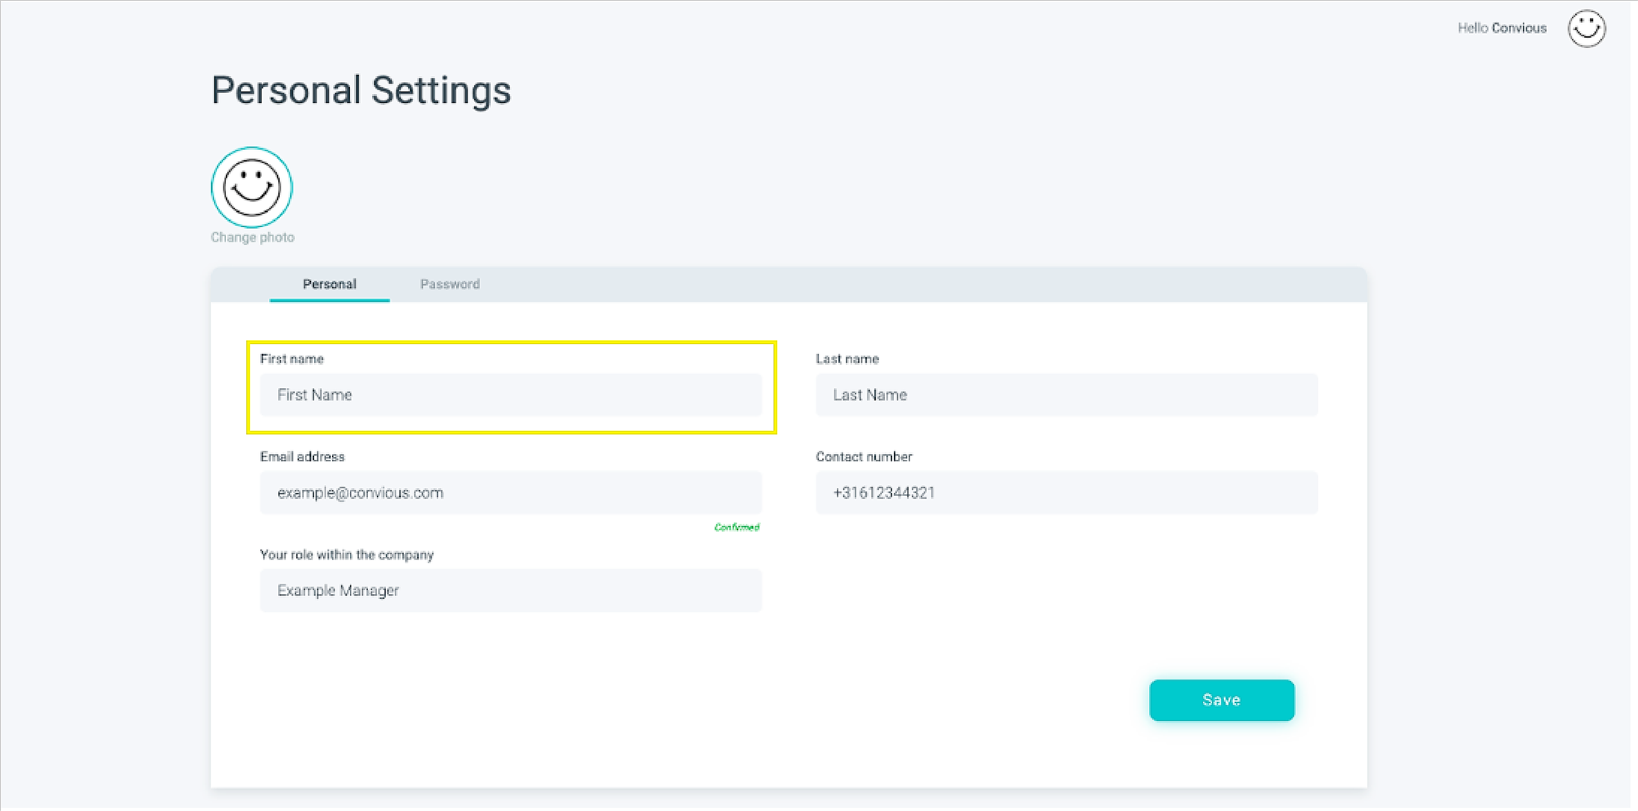1638x811 pixels.
Task: Click into the Last Name input field
Action: [1066, 395]
